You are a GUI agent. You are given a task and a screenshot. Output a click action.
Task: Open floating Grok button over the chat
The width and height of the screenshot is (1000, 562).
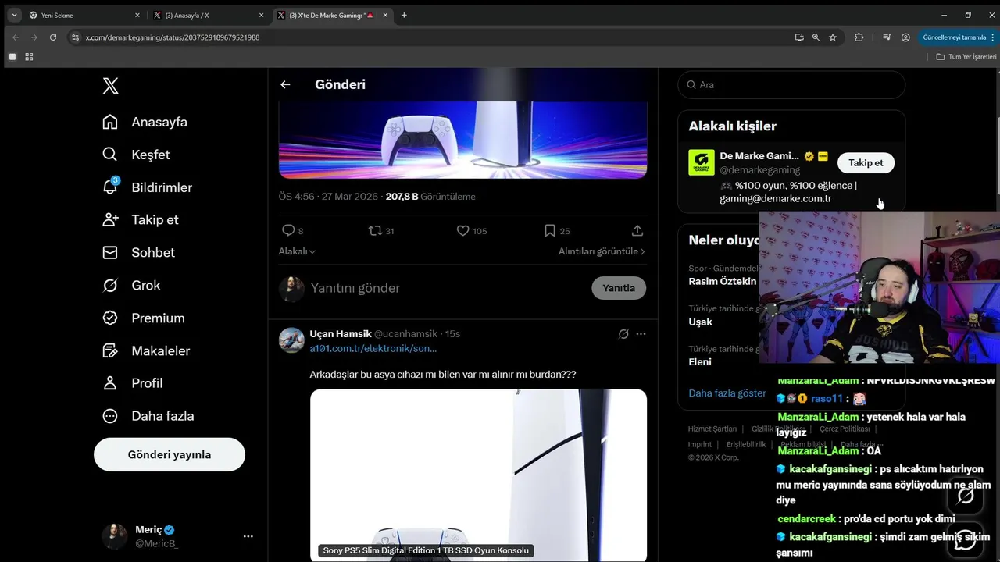pos(966,496)
